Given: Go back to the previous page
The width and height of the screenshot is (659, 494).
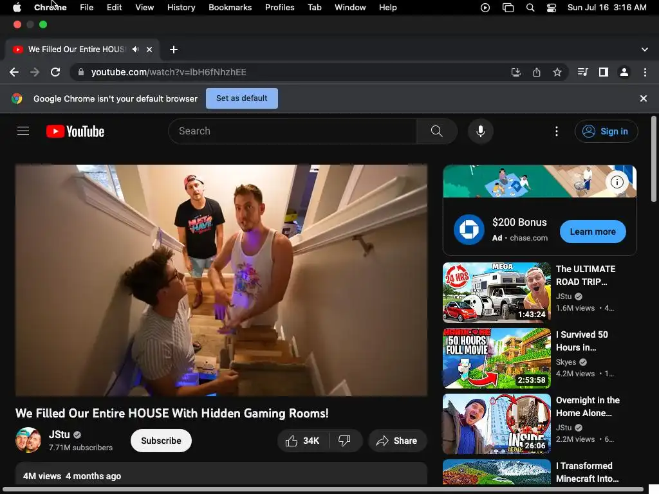Looking at the screenshot, I should coord(14,72).
